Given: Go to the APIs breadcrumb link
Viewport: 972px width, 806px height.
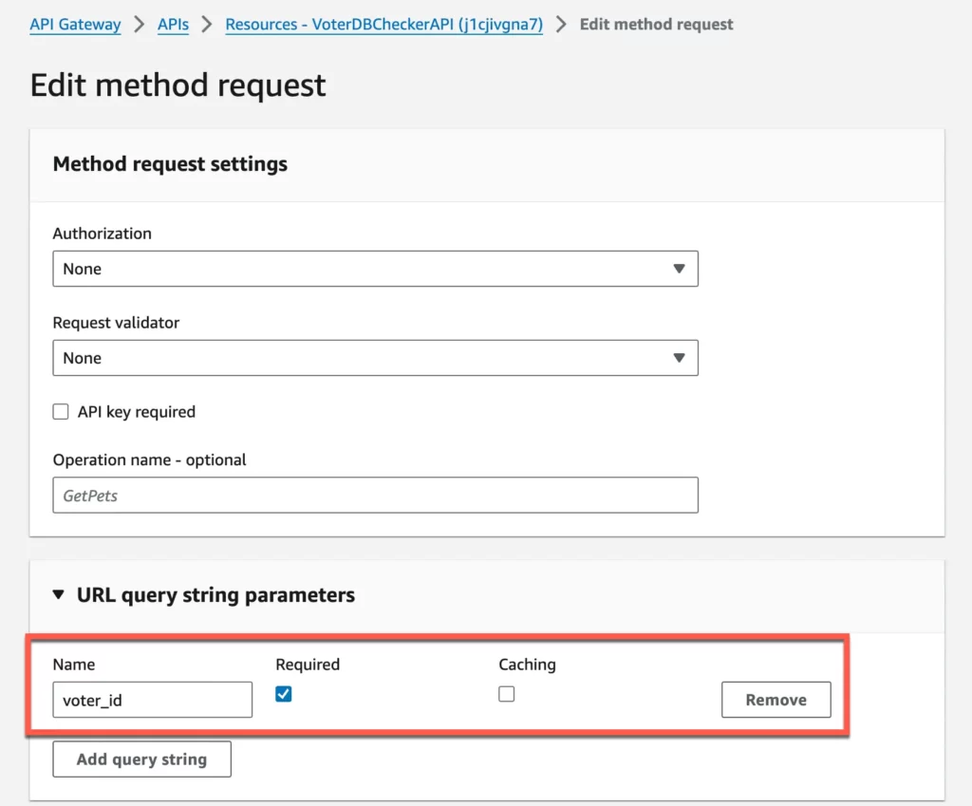Looking at the screenshot, I should tap(173, 24).
